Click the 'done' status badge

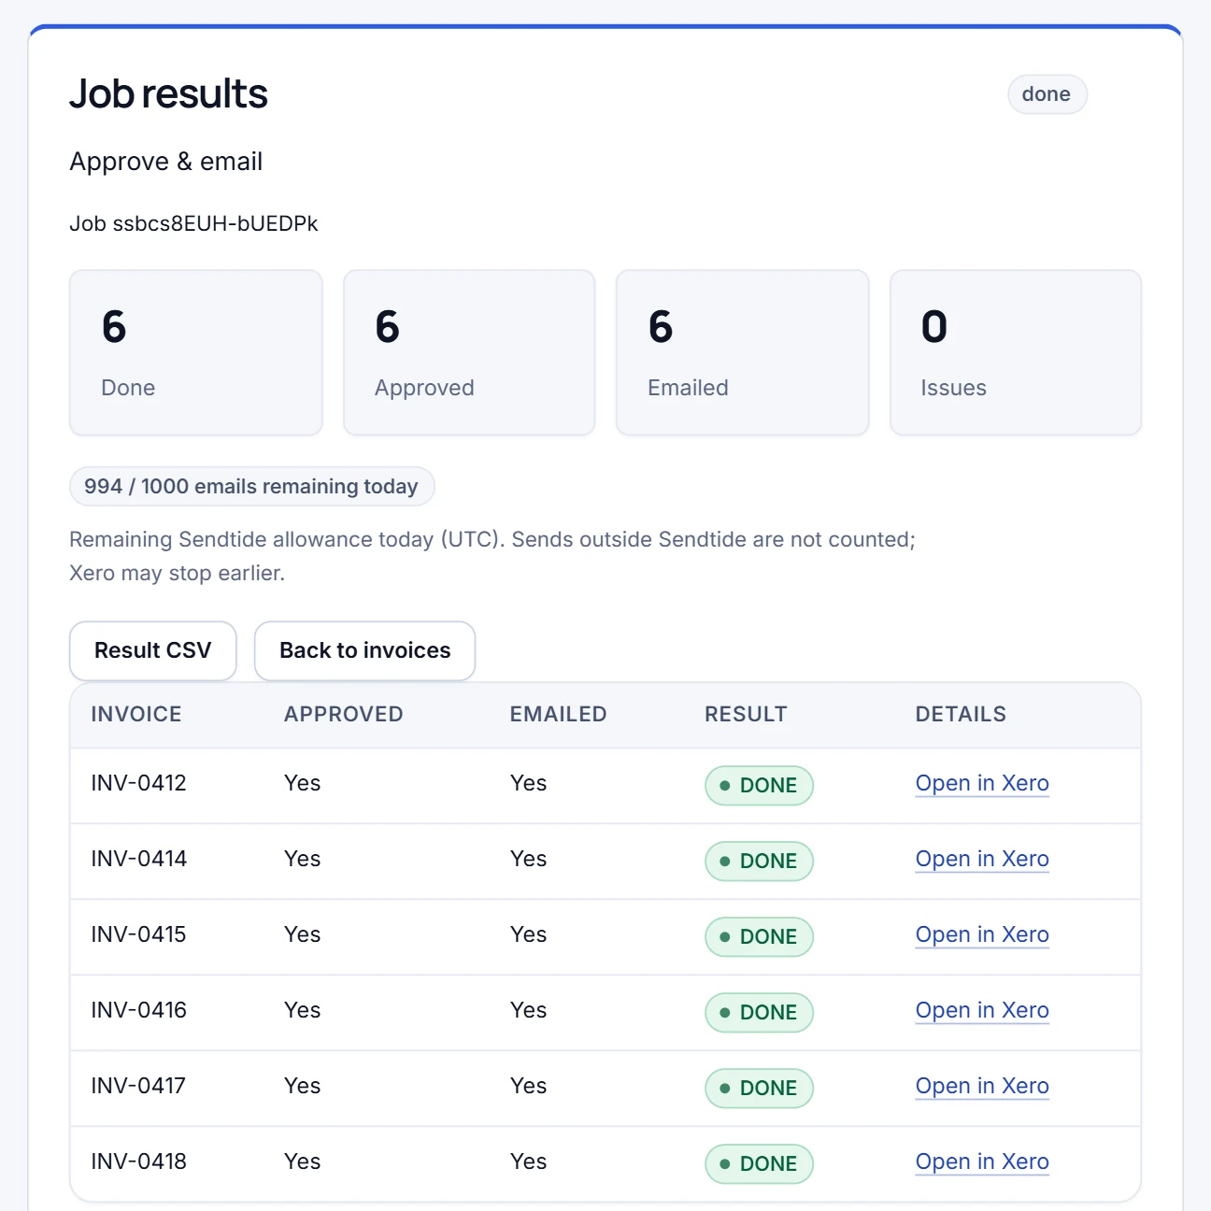(1047, 94)
